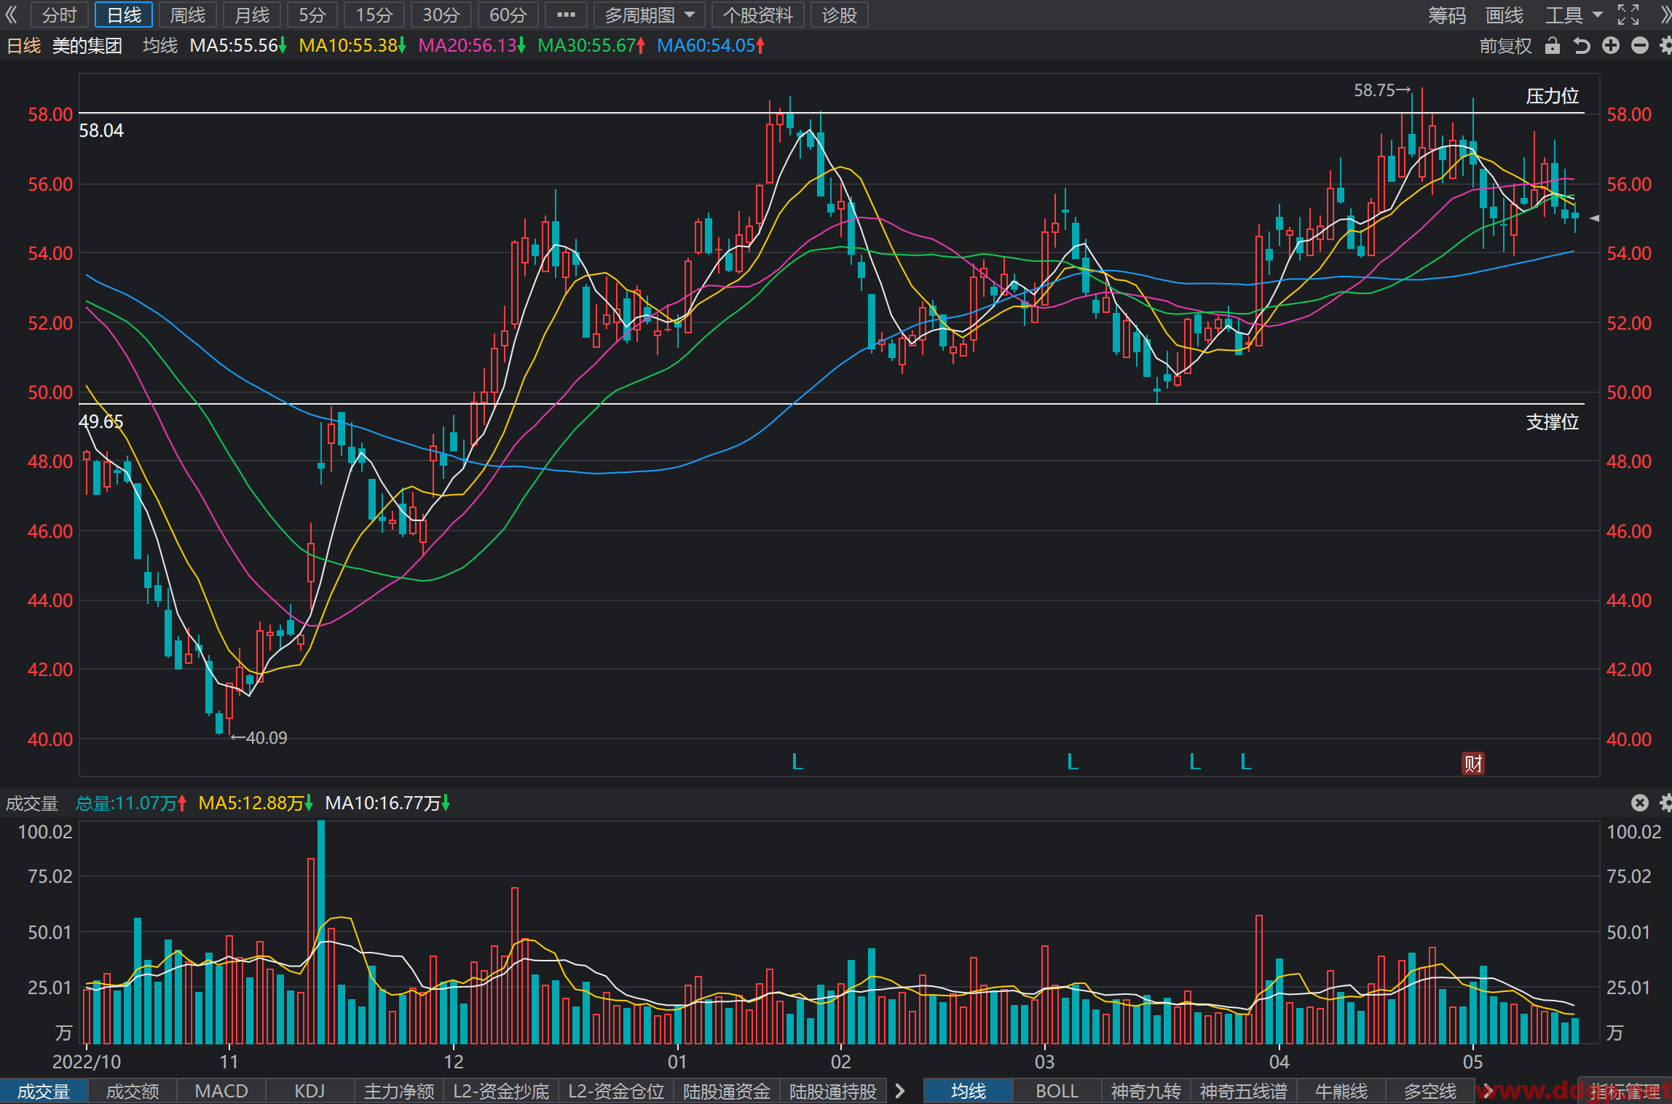The image size is (1672, 1104).
Task: Open the fullscreen expand icon at top right
Action: (x=1628, y=15)
